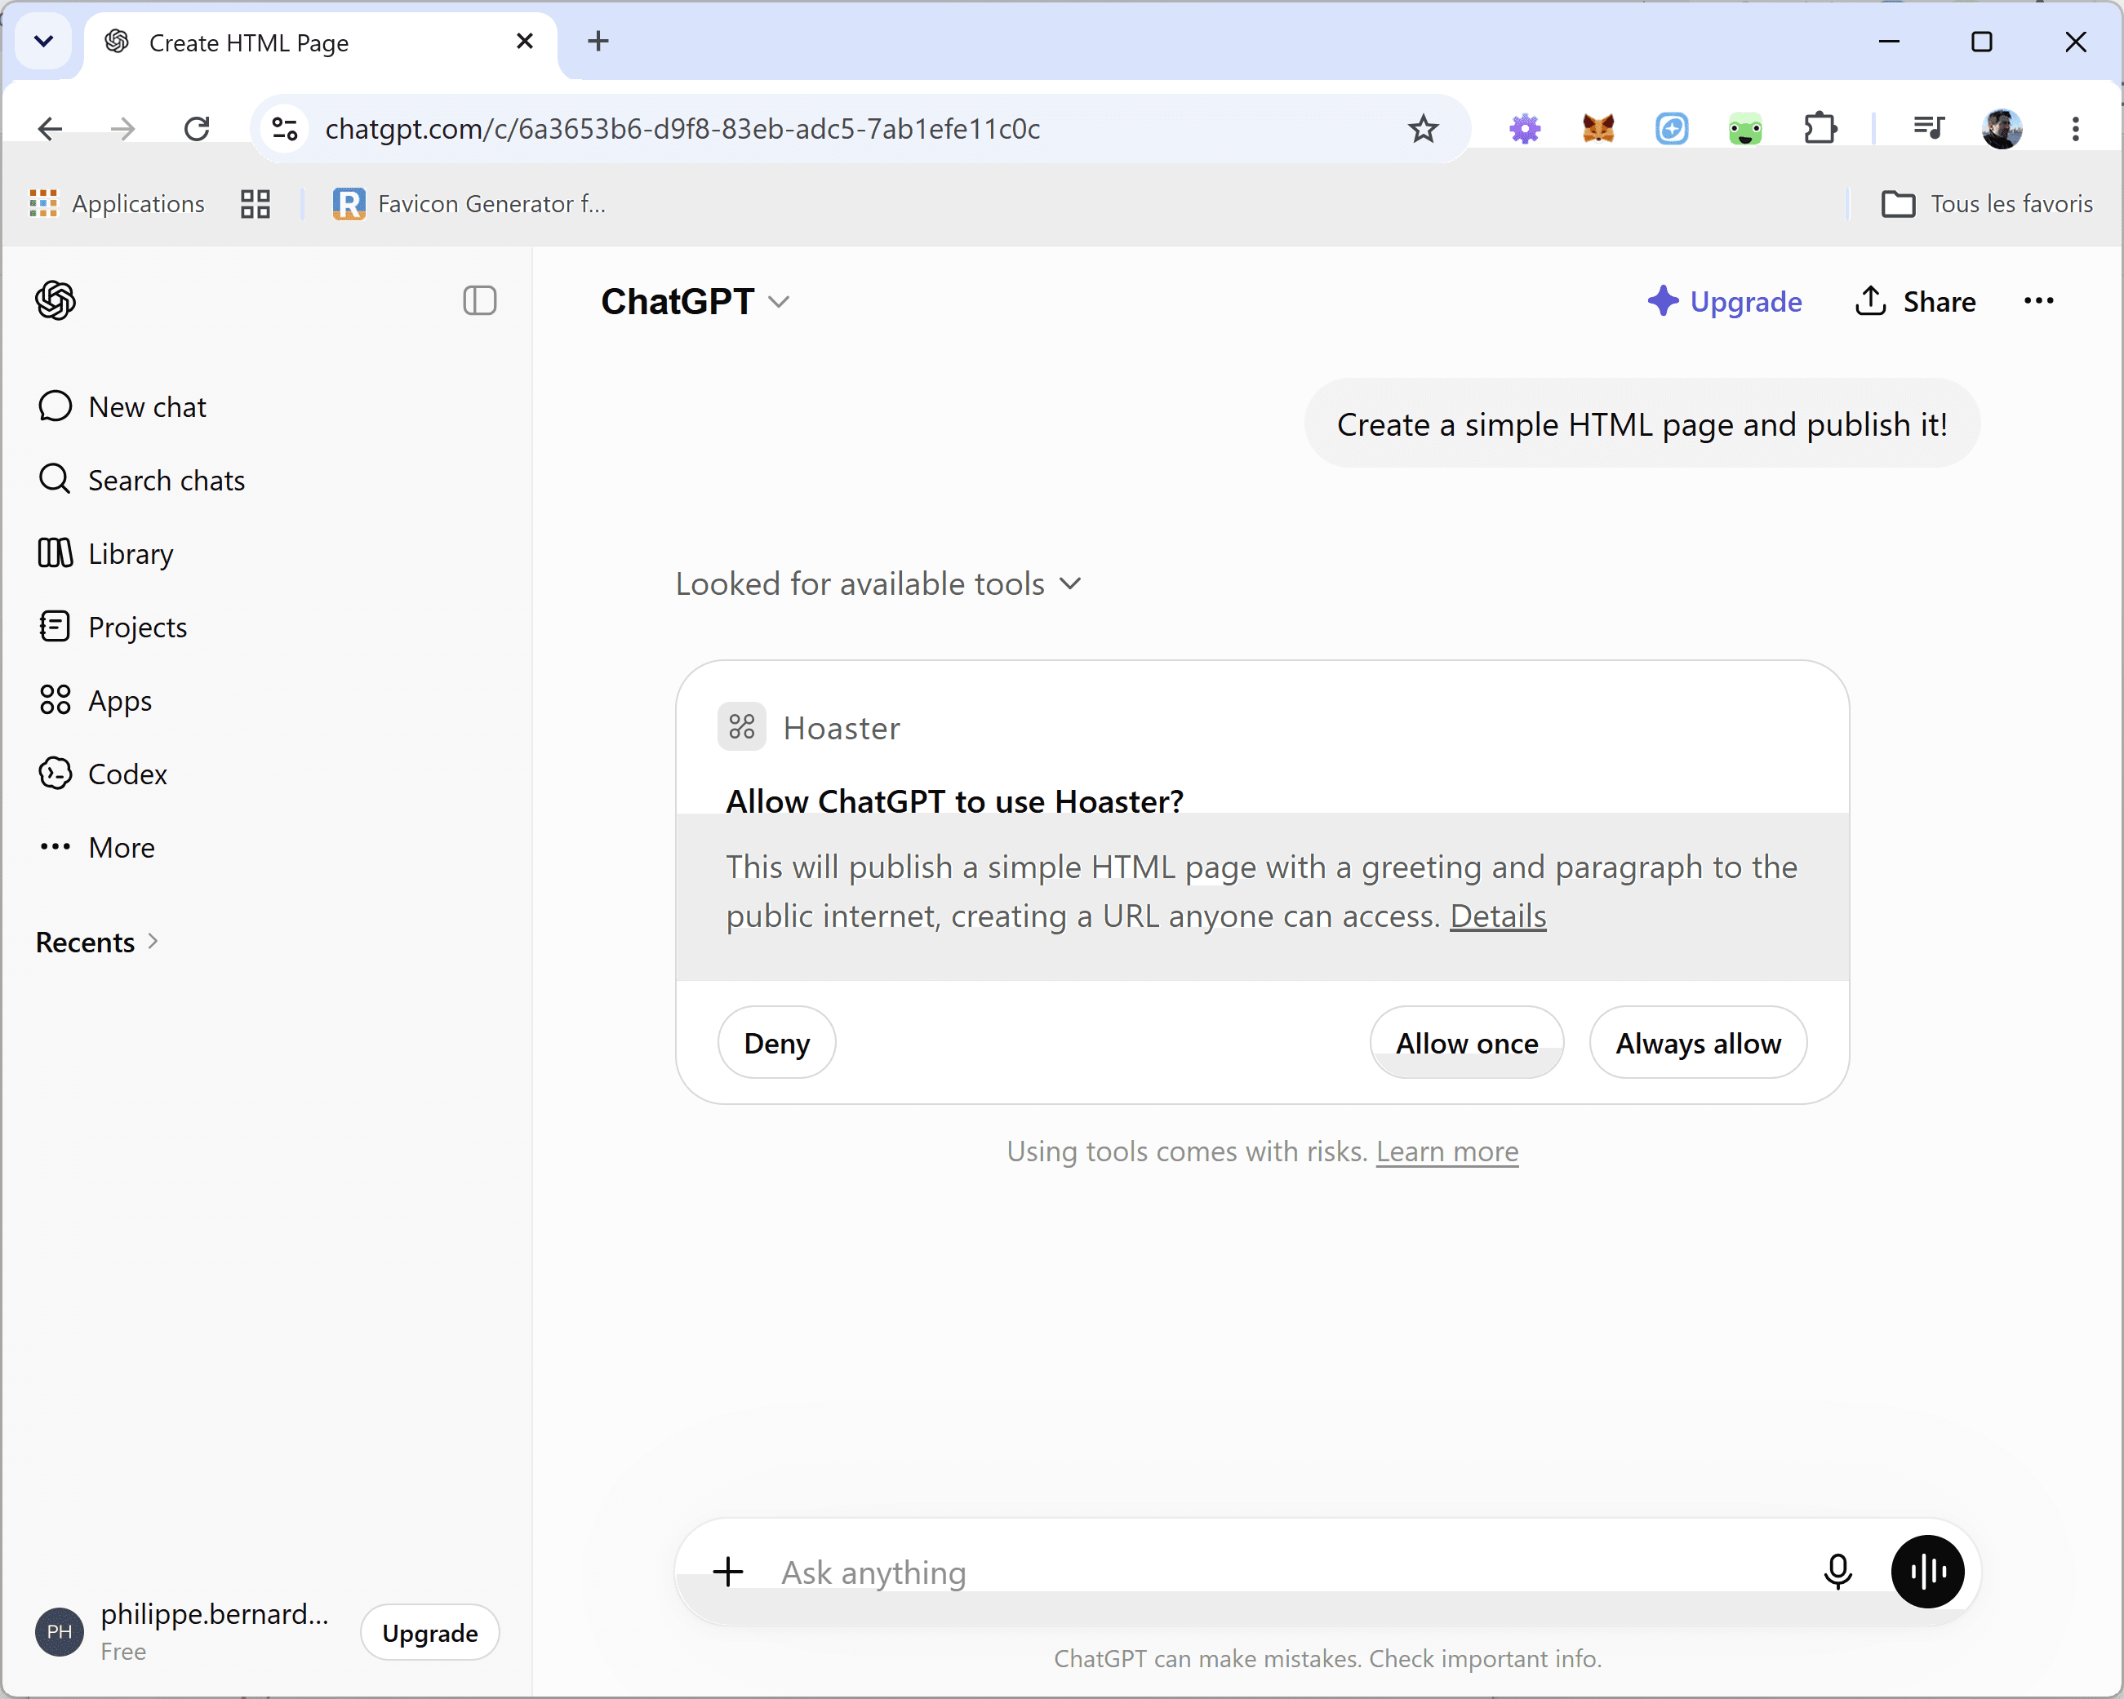Click the green frog extension icon
The width and height of the screenshot is (2124, 1699).
click(1744, 129)
